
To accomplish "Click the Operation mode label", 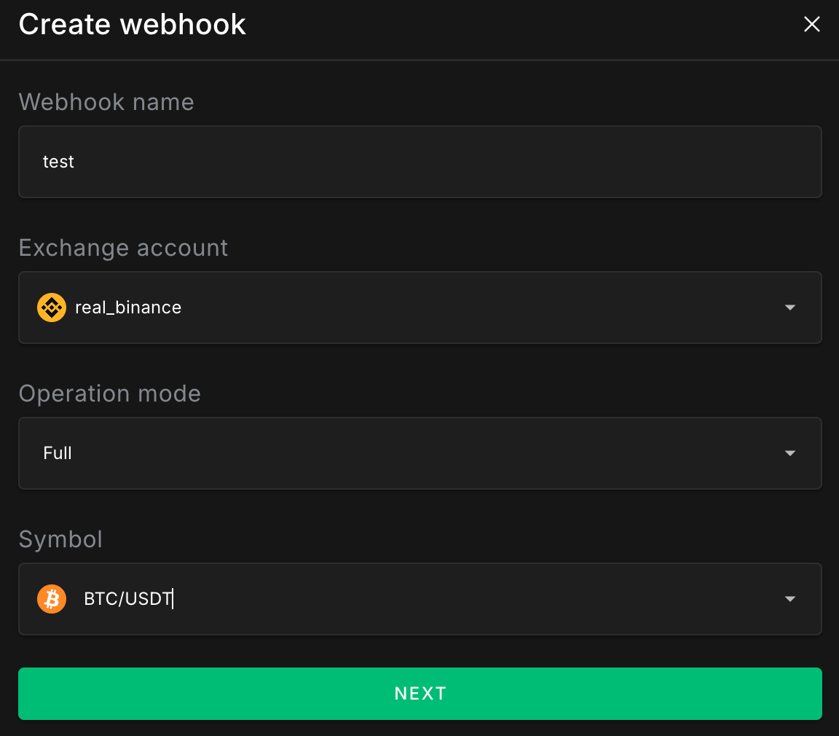I will pos(109,394).
